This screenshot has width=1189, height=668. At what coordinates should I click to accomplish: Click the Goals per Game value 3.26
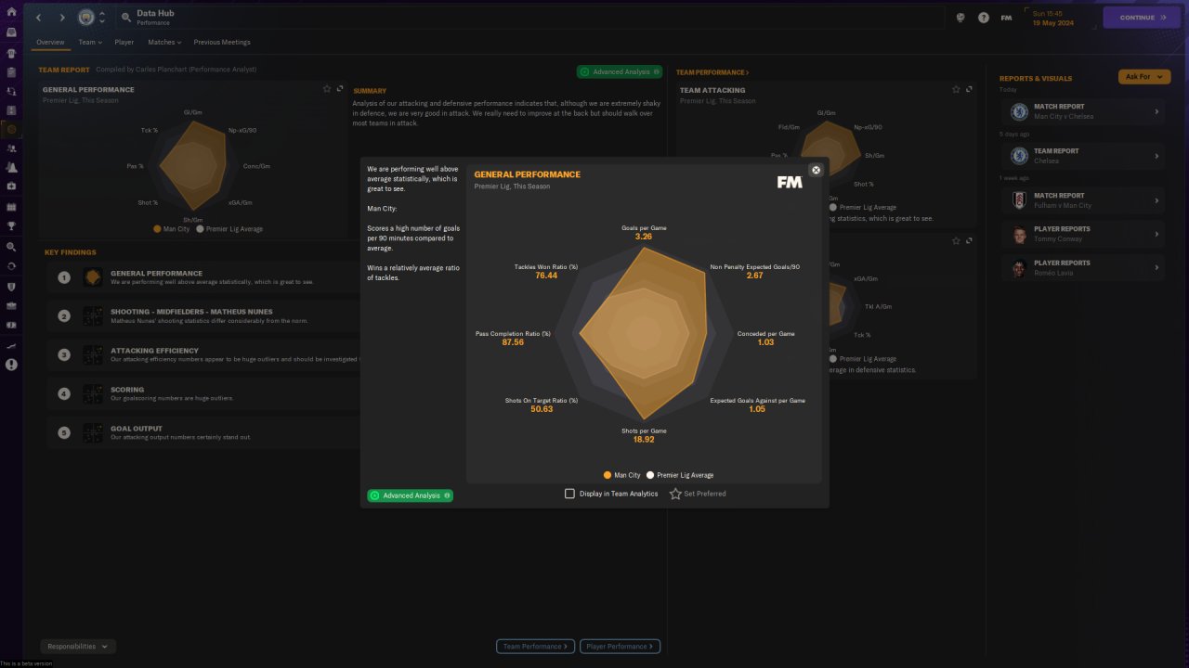point(644,237)
